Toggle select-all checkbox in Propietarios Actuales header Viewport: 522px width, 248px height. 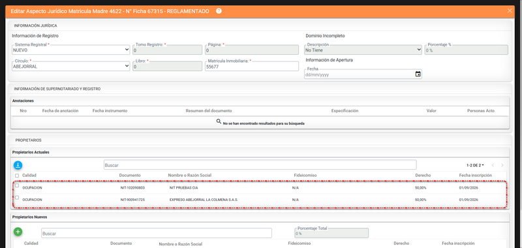[17, 176]
